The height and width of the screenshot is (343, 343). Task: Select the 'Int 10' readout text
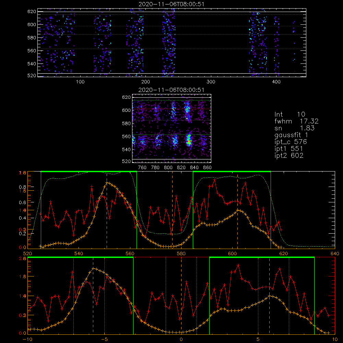click(x=290, y=115)
